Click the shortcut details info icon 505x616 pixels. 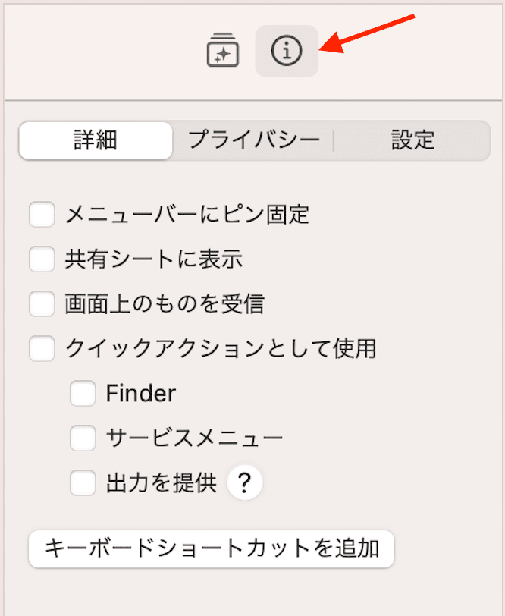click(x=287, y=51)
